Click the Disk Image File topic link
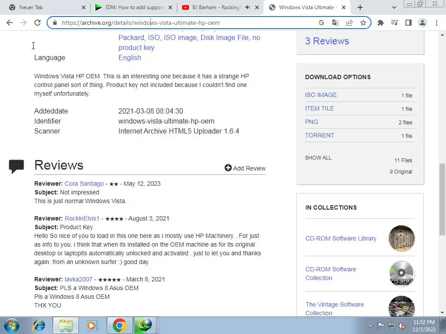Image resolution: width=446 pixels, height=334 pixels. pyautogui.click(x=224, y=37)
